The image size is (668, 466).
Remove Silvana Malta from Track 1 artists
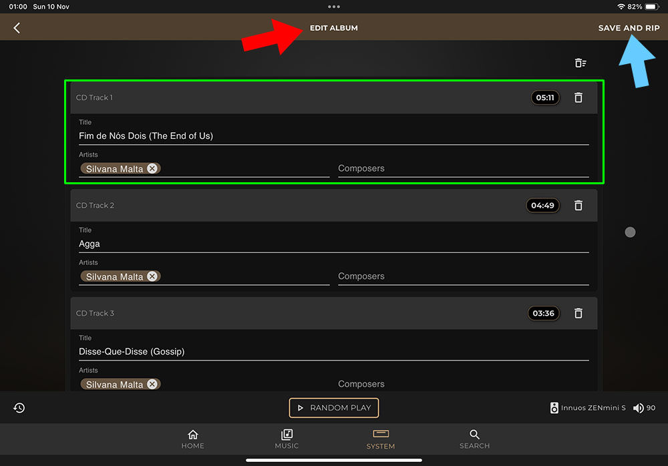tap(152, 169)
